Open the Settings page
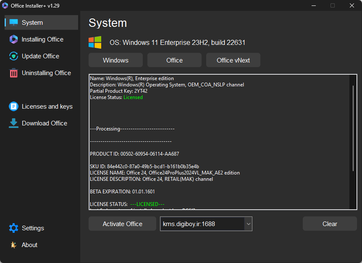 click(x=33, y=228)
